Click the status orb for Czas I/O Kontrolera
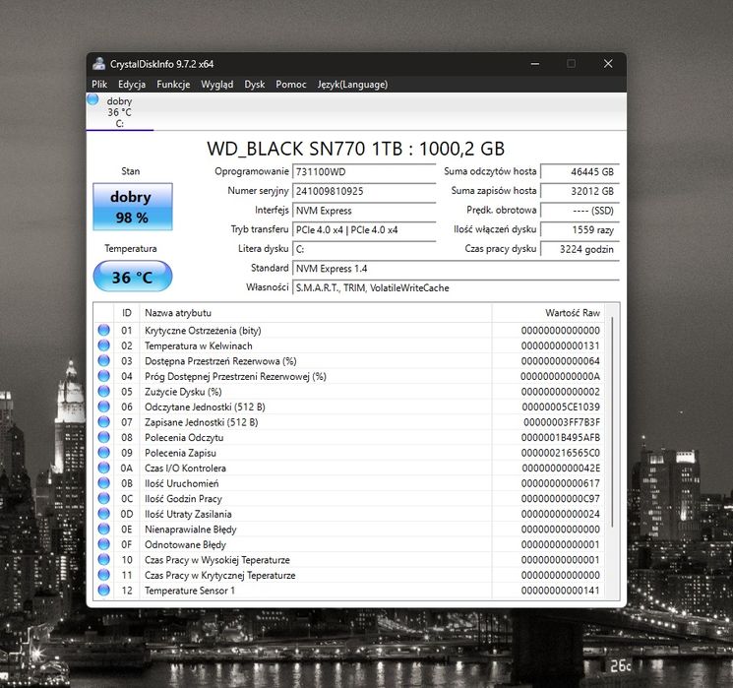733x688 pixels. 103,468
